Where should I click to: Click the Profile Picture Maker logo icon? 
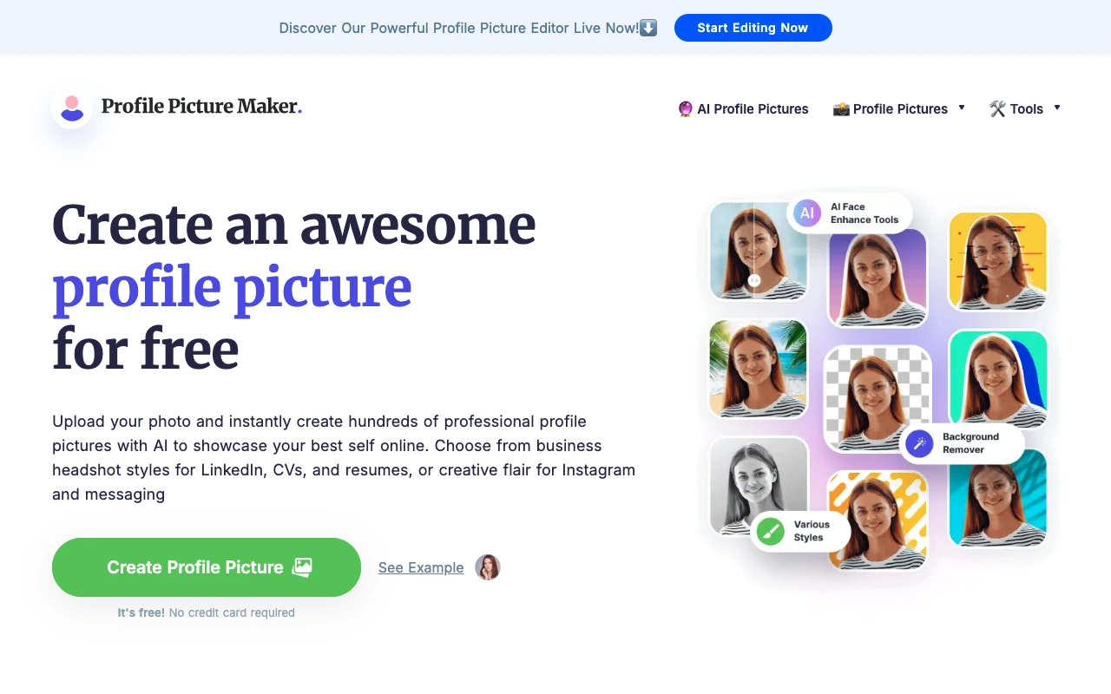pos(71,107)
